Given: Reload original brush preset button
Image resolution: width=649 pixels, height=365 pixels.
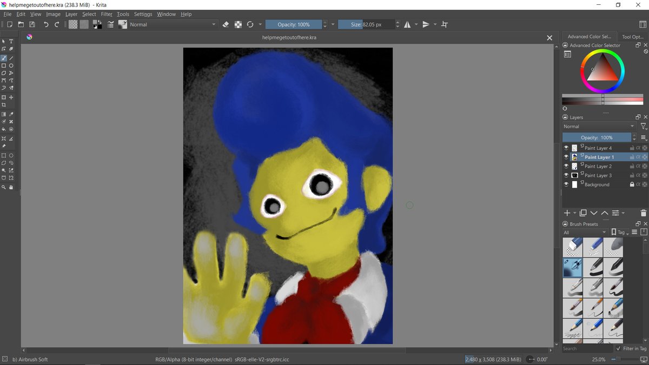Looking at the screenshot, I should point(250,24).
